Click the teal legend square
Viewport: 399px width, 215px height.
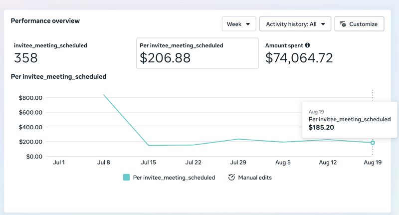[127, 178]
